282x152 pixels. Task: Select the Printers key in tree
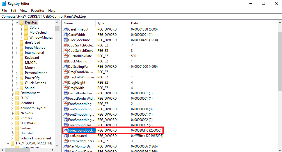(x=26, y=118)
